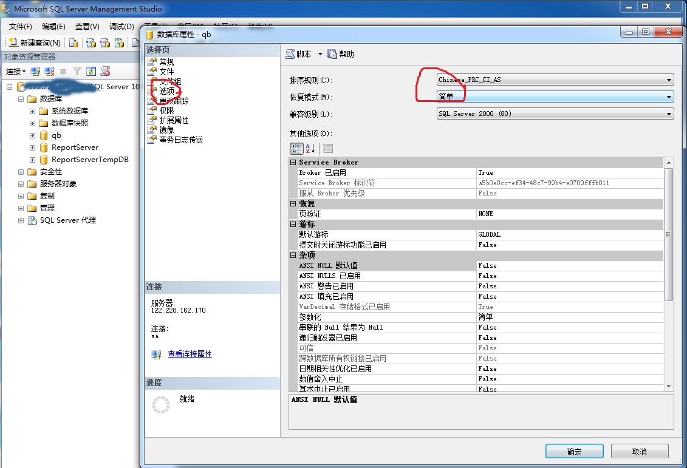This screenshot has width=687, height=468.
Task: Click the 系统数据库 folder icon
Action: 43,111
